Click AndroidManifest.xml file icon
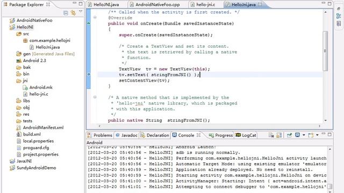Viewport: 344px width, 193px height. pos(19,128)
